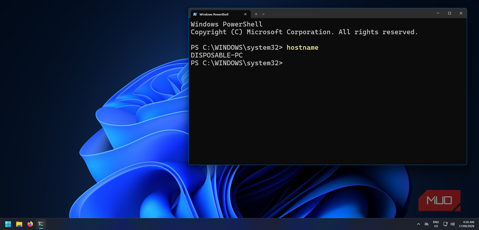Click the DISPOSABLE-PC output line
This screenshot has height=230, width=479.
[217, 55]
